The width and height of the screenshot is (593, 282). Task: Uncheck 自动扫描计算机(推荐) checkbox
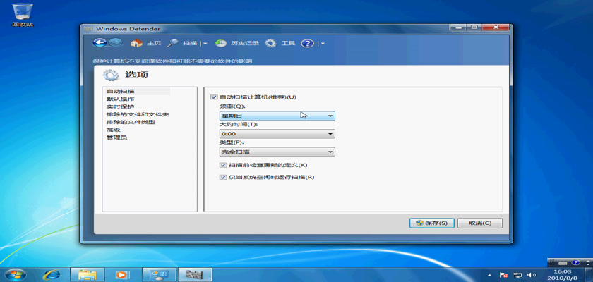click(x=214, y=97)
